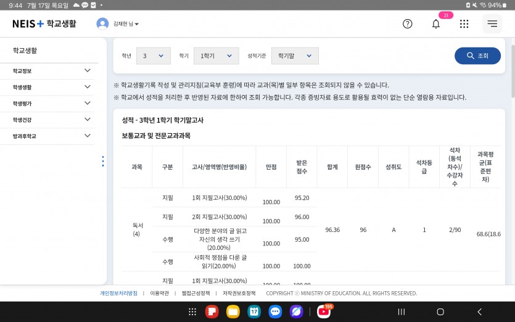Open the 저작권보호정책 link
Screen dimensions: 515x322
[239, 293]
